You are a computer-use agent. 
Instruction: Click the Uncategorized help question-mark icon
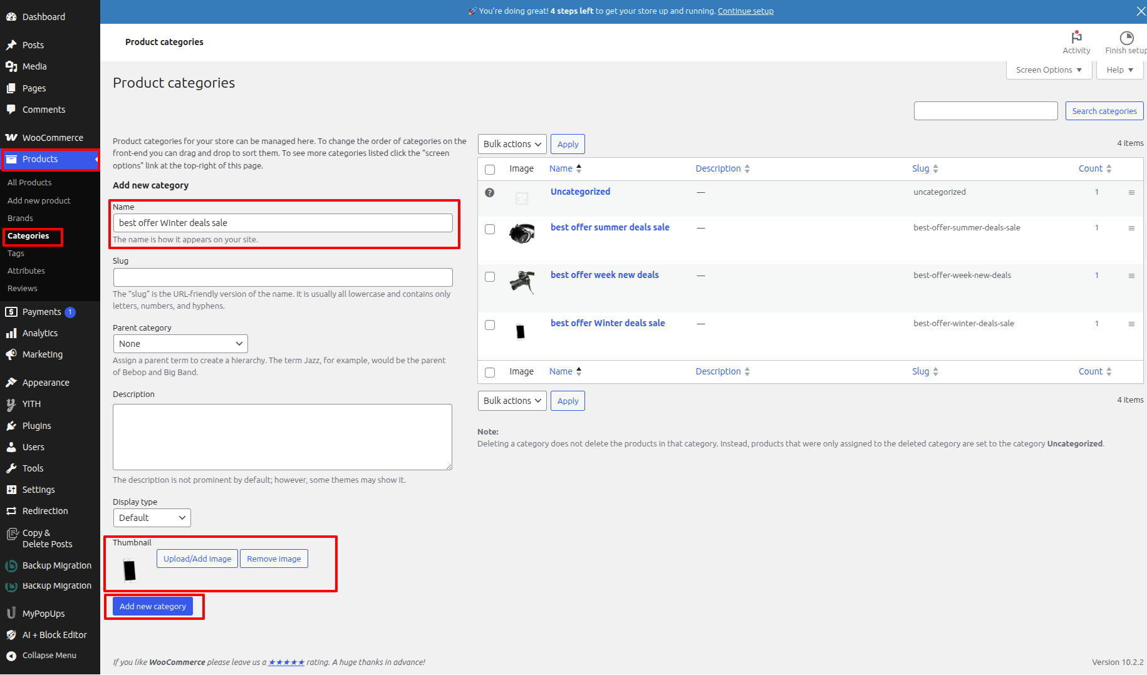point(490,192)
